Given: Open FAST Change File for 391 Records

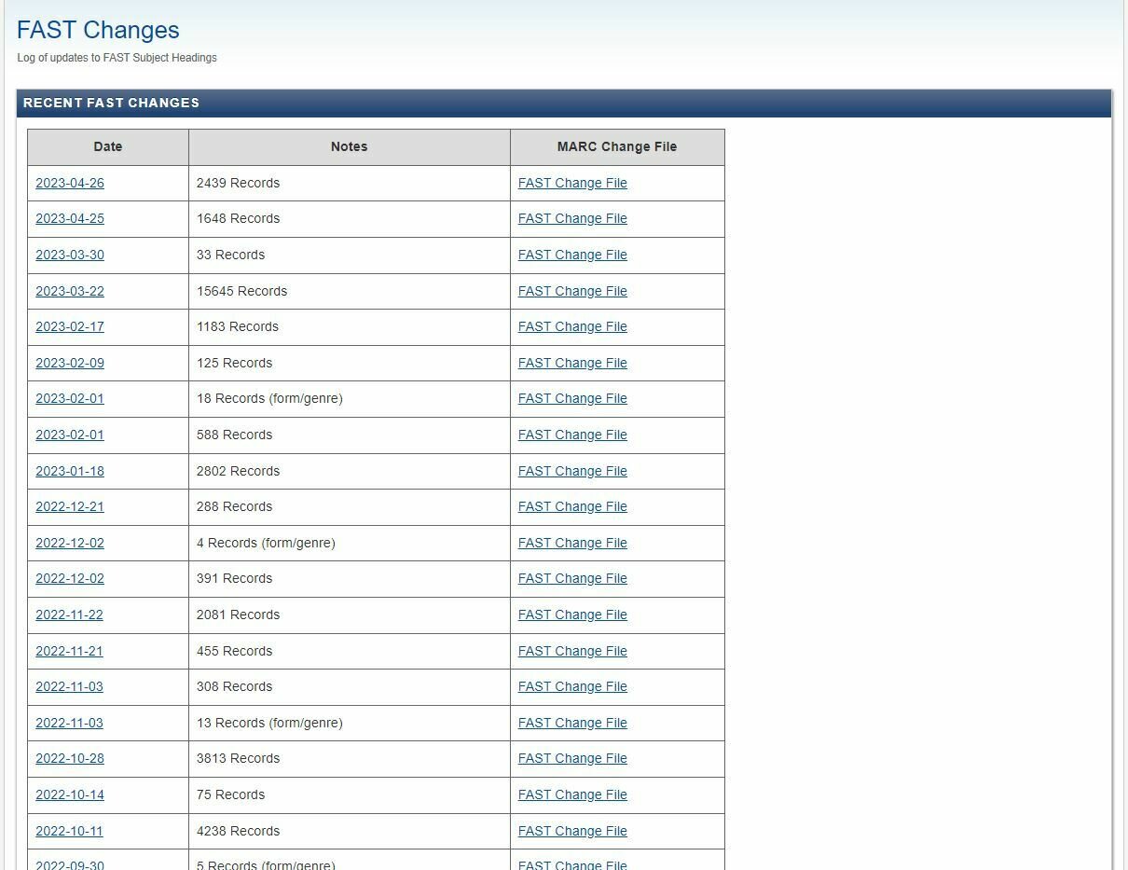Looking at the screenshot, I should point(572,578).
